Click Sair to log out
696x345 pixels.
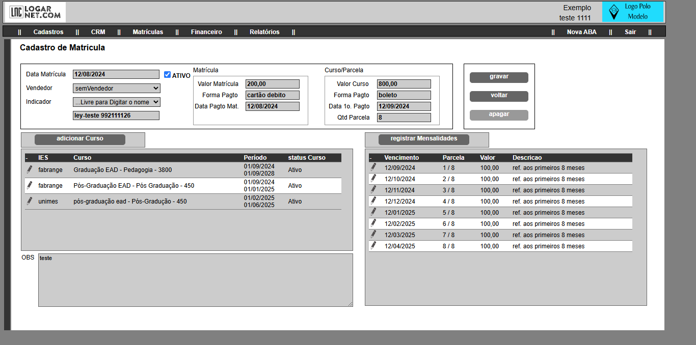(x=630, y=32)
